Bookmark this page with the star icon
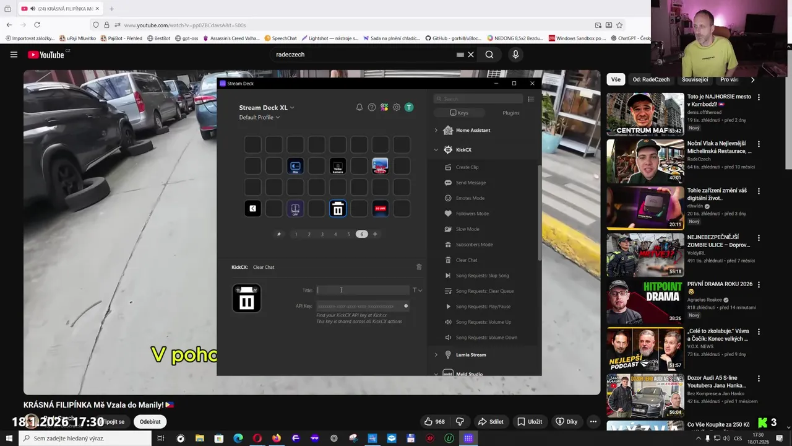Viewport: 792px width, 446px height. point(619,25)
